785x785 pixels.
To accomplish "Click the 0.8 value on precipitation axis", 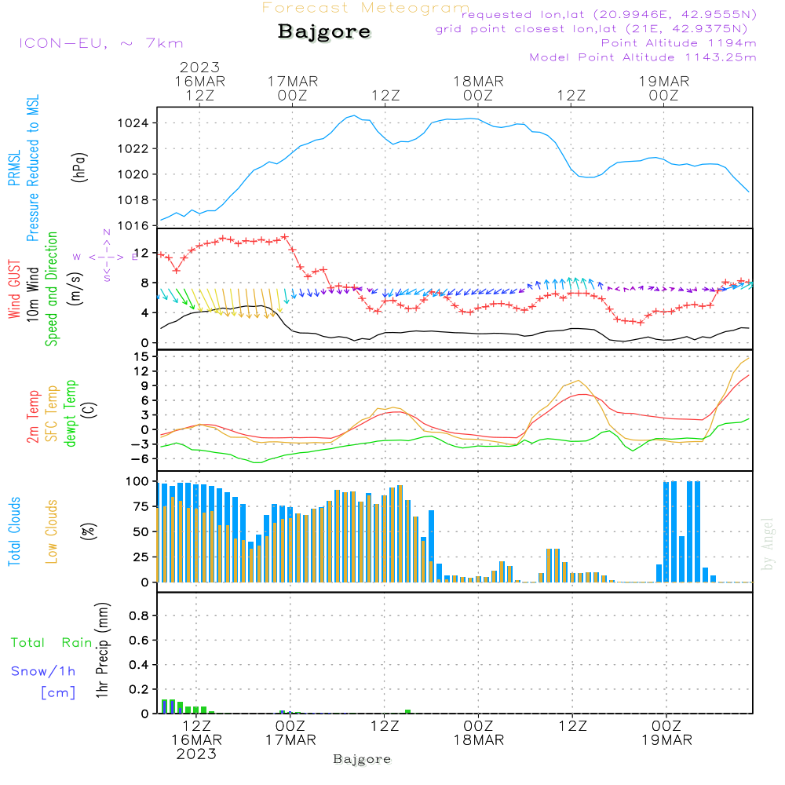I will click(139, 615).
